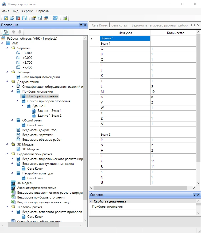The height and width of the screenshot is (233, 201).
Task: Click the Количество column header
Action: coord(175,33)
